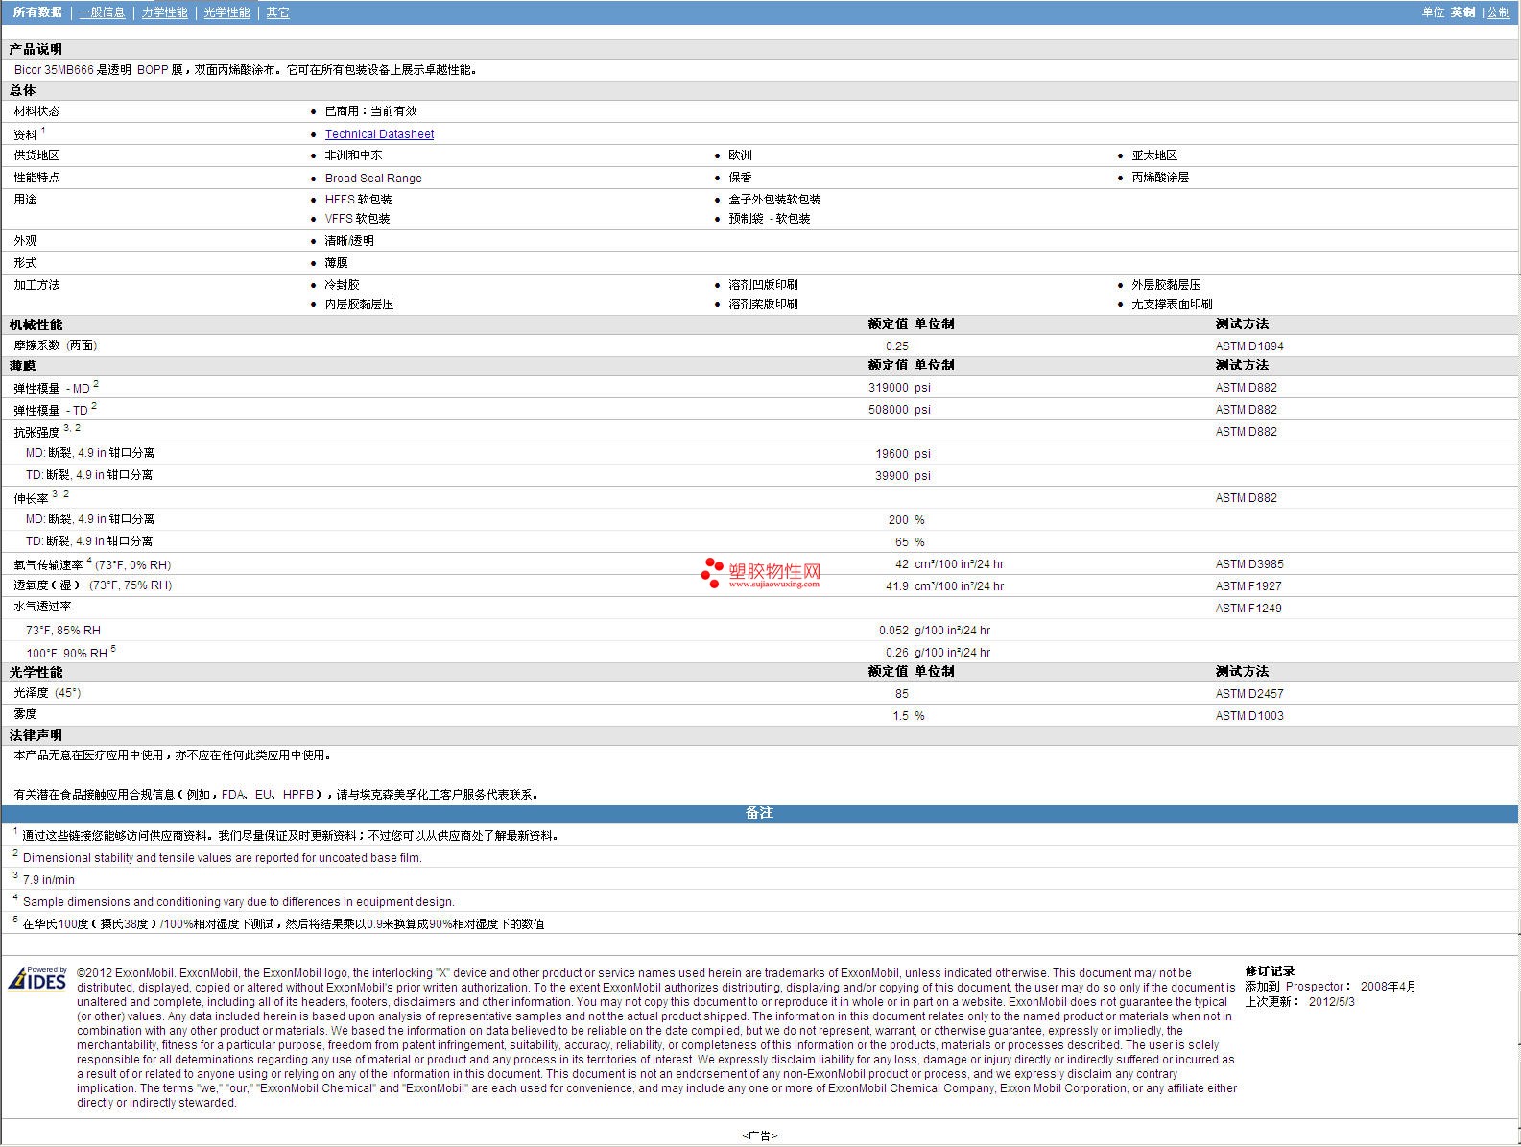Viewport: 1521px width, 1147px height.
Task: Click the 雾度 haze row label
Action: 25,714
